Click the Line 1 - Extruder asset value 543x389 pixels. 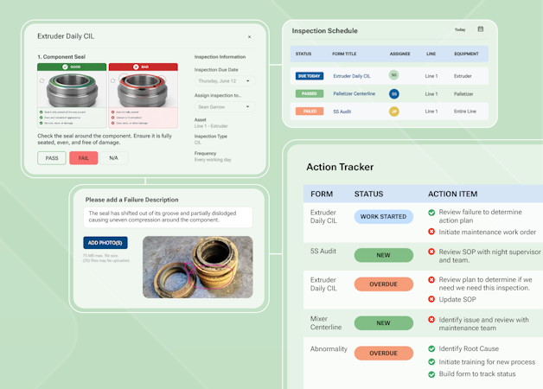[x=211, y=126]
